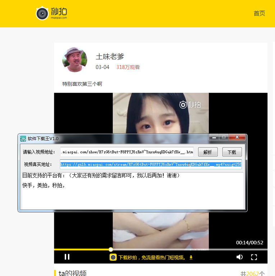This screenshot has height=276, width=275.
Task: Click the video progress slider handle
Action: [111, 249]
